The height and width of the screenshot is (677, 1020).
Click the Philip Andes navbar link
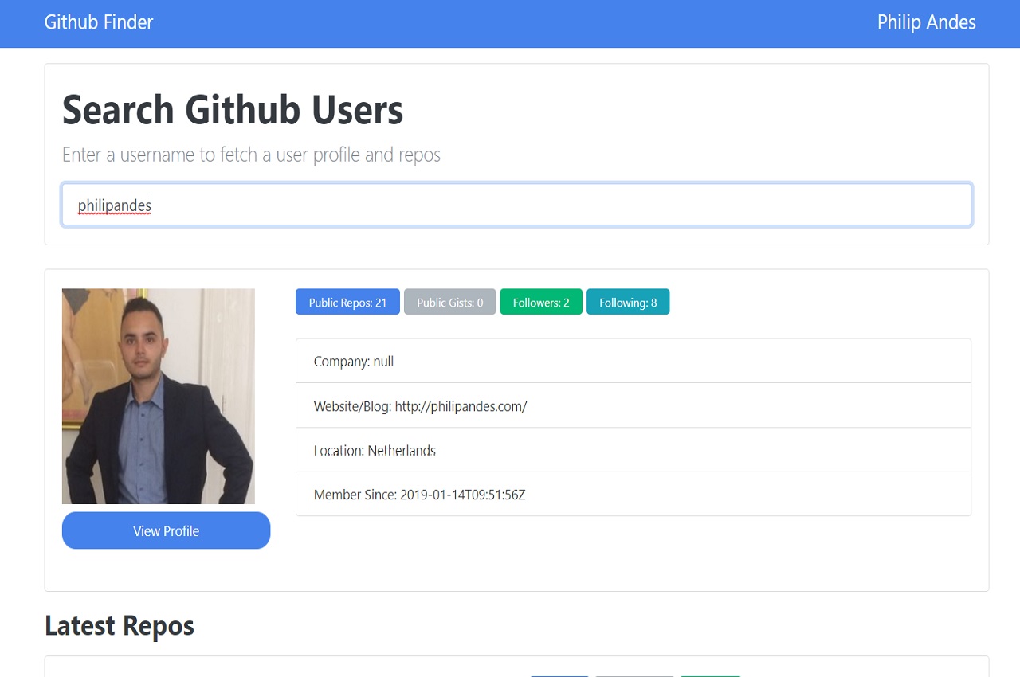click(926, 22)
